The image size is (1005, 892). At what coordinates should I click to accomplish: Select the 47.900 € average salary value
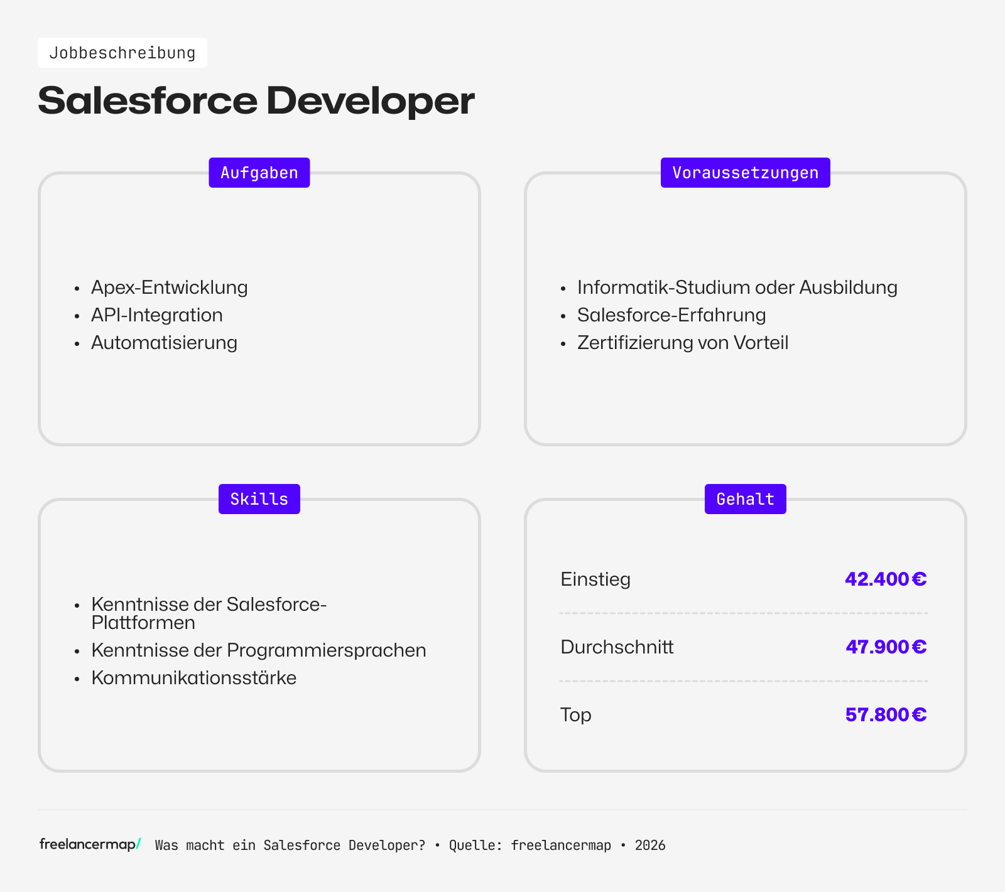[x=886, y=647]
